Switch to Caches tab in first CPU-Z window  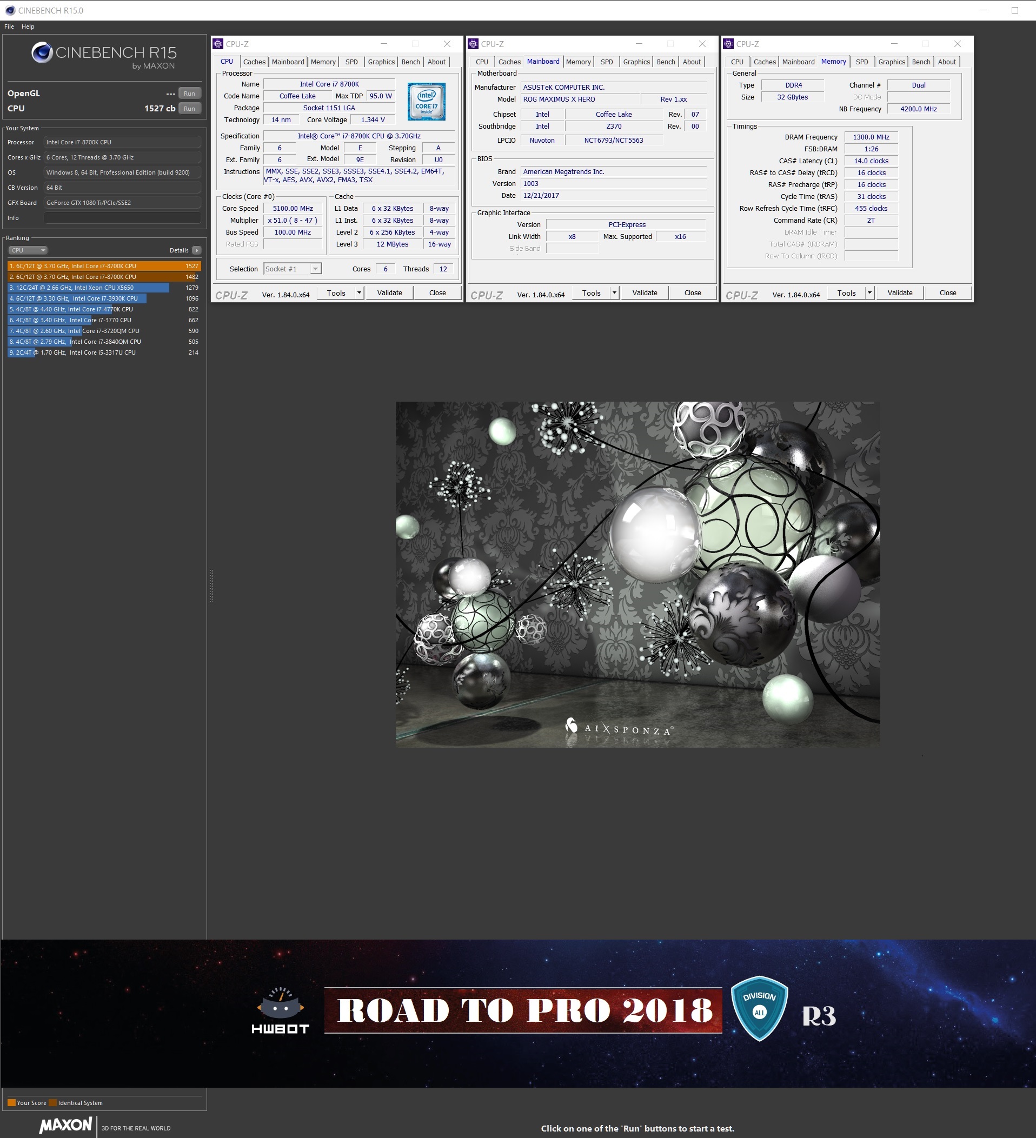click(x=254, y=62)
